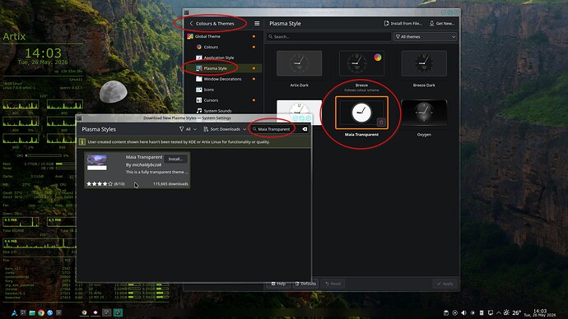Click Breeze follows-colour-scheme badge icon
This screenshot has height=319, width=568.
click(378, 58)
